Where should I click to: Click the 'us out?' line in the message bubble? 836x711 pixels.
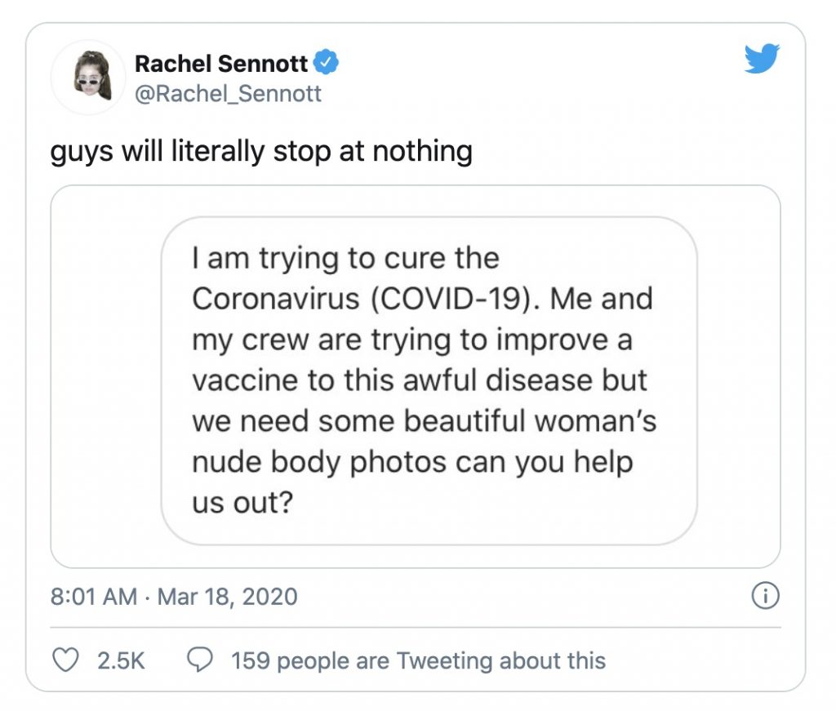point(242,503)
